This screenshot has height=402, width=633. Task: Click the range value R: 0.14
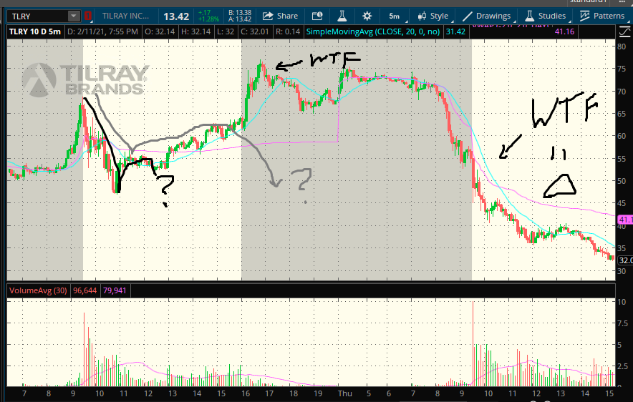288,31
